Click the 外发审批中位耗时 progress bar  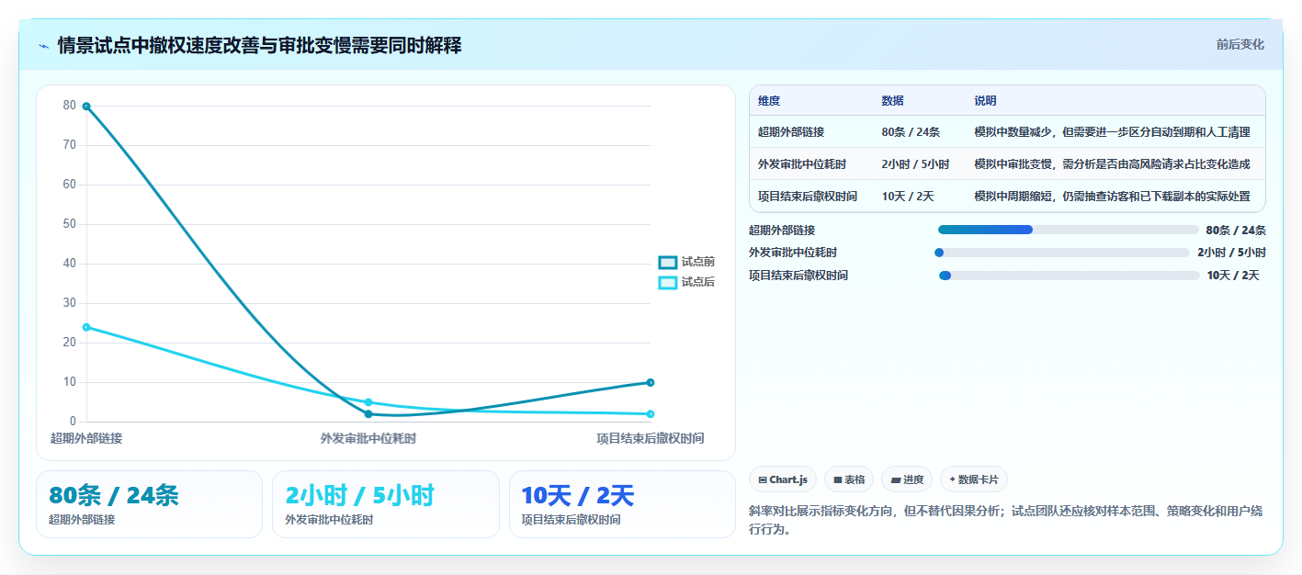tap(1062, 253)
